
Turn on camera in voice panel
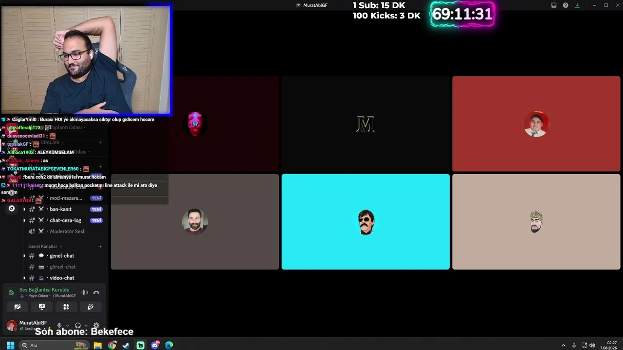[18, 307]
